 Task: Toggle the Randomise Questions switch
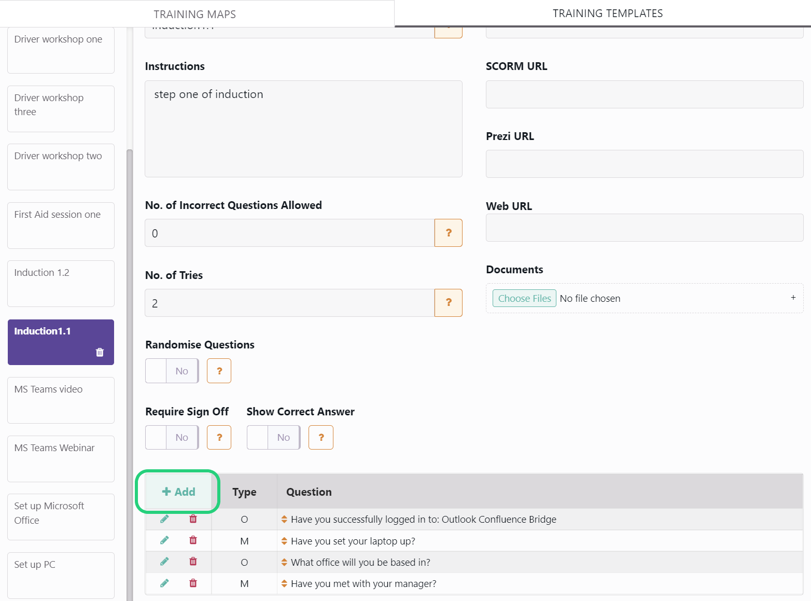[172, 371]
